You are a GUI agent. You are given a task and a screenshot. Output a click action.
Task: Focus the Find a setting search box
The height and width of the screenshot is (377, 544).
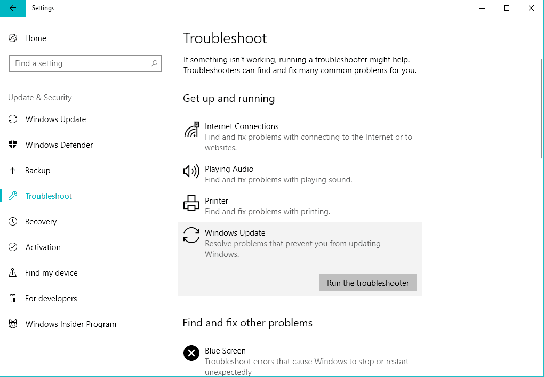pyautogui.click(x=80, y=63)
